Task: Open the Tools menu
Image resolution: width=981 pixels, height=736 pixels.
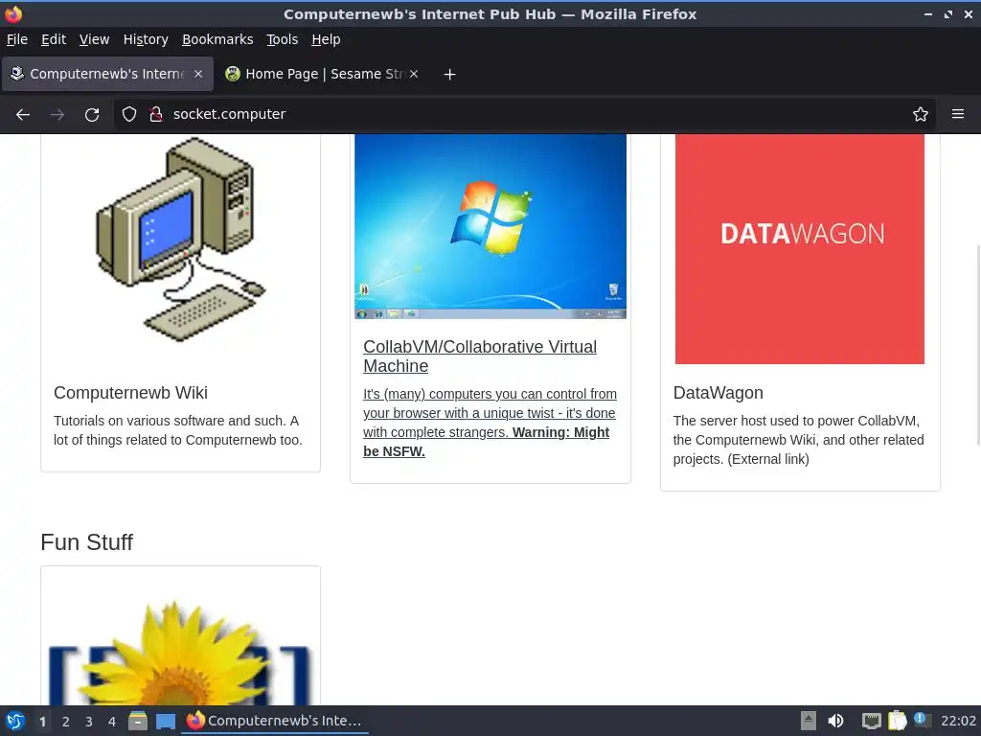Action: tap(283, 39)
